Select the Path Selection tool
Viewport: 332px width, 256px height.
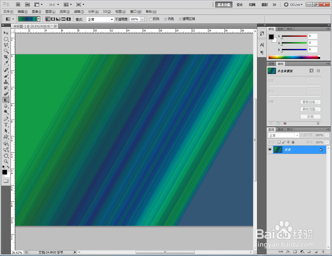(x=6, y=131)
